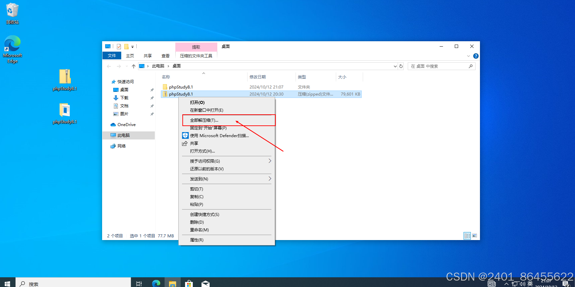This screenshot has height=287, width=575.
Task: Select 桌面 in navigation pane
Action: click(x=124, y=90)
